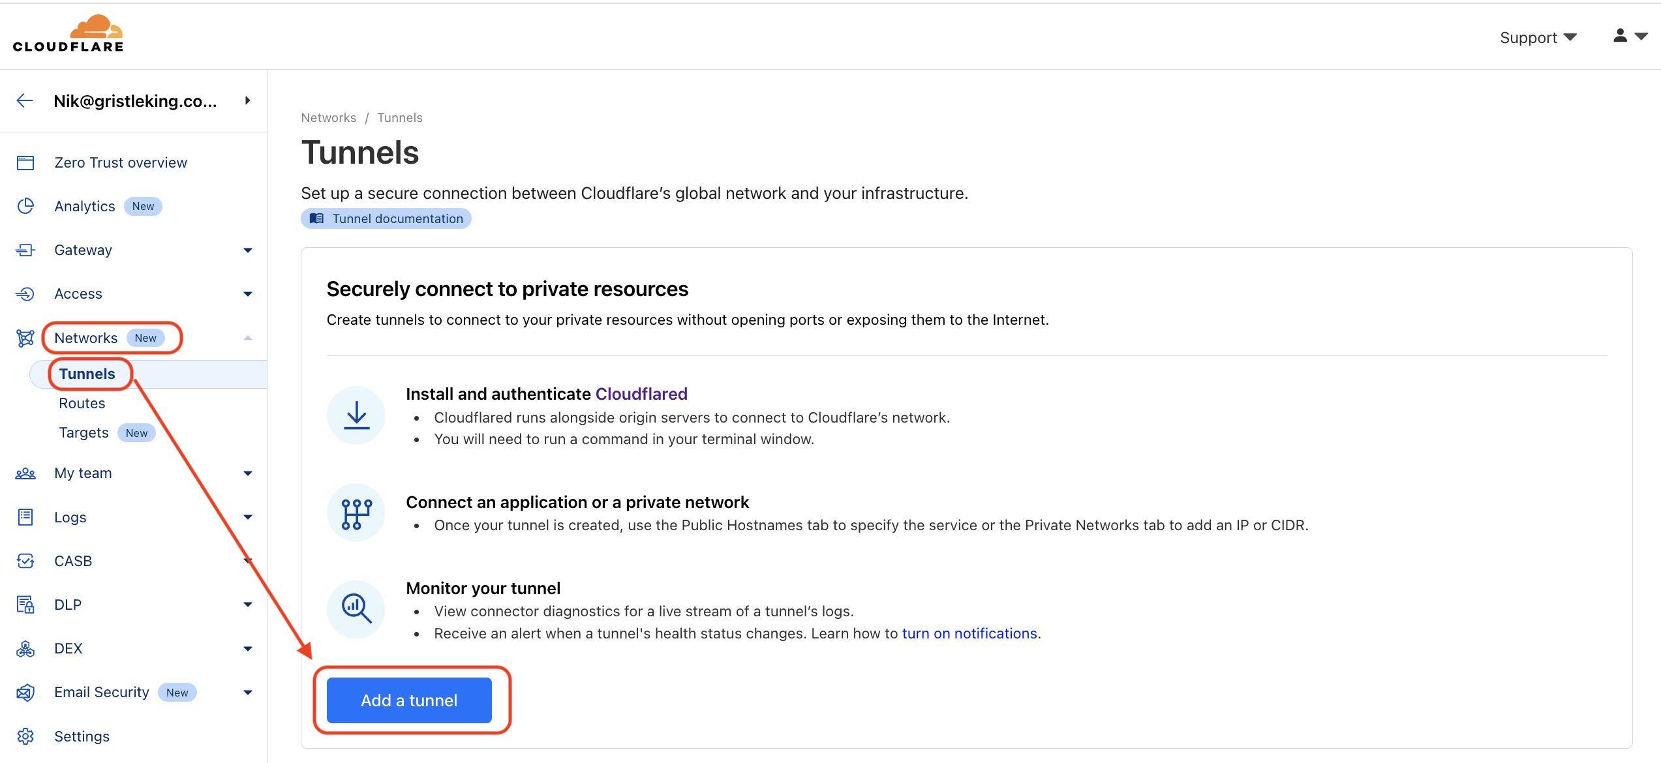This screenshot has width=1661, height=763.
Task: Click 'Monitor your tunnel' heading
Action: coord(483,588)
